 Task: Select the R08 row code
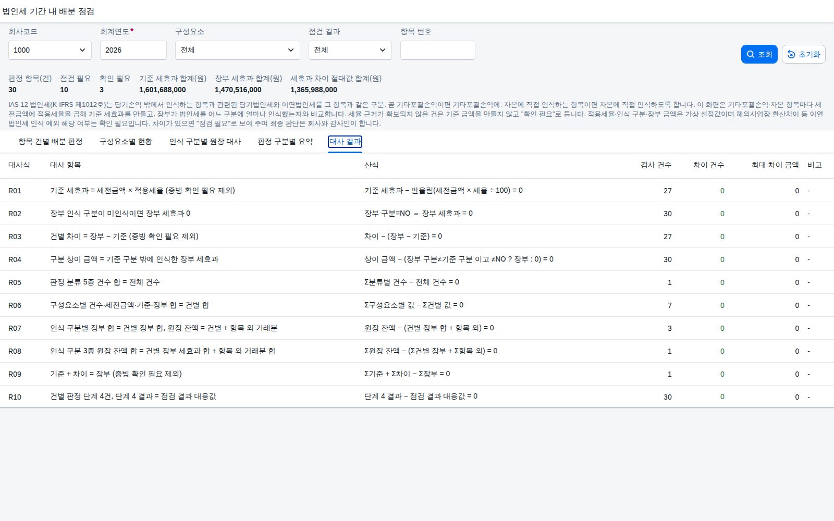(x=15, y=351)
